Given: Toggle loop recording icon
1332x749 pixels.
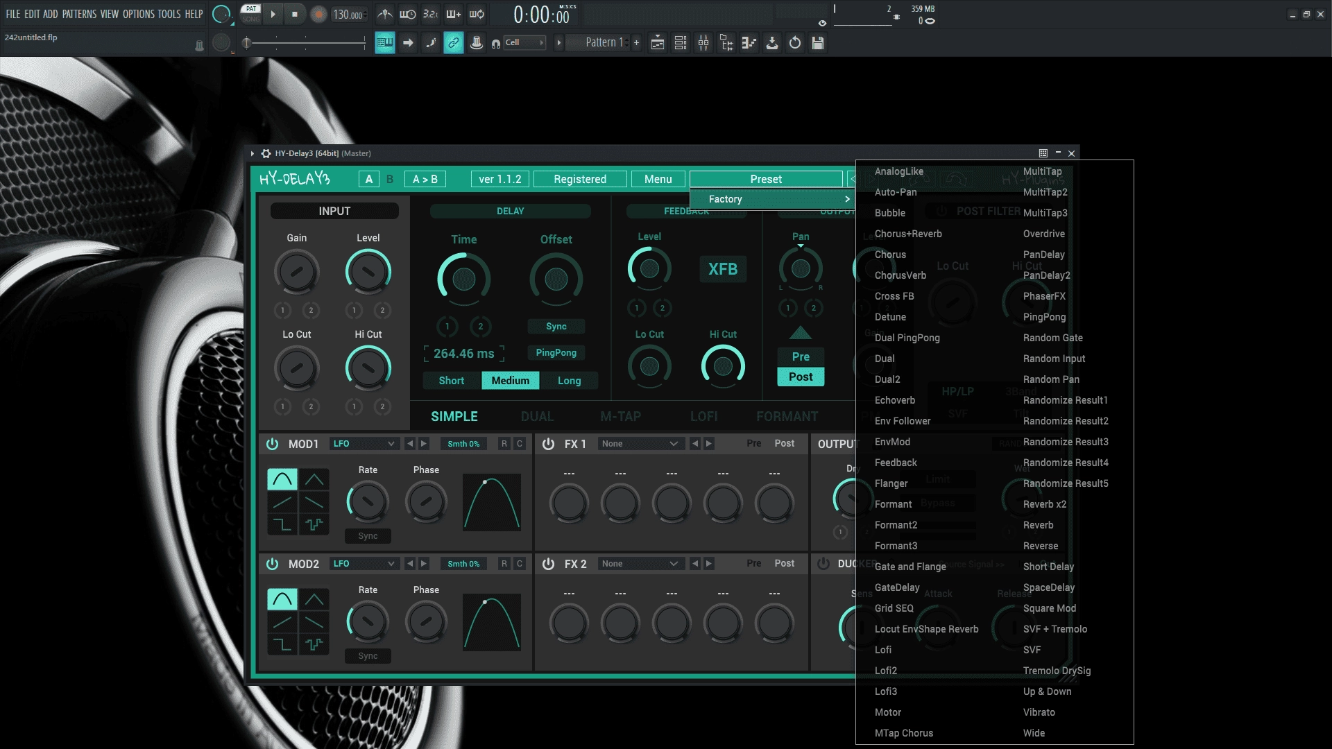Looking at the screenshot, I should (477, 14).
